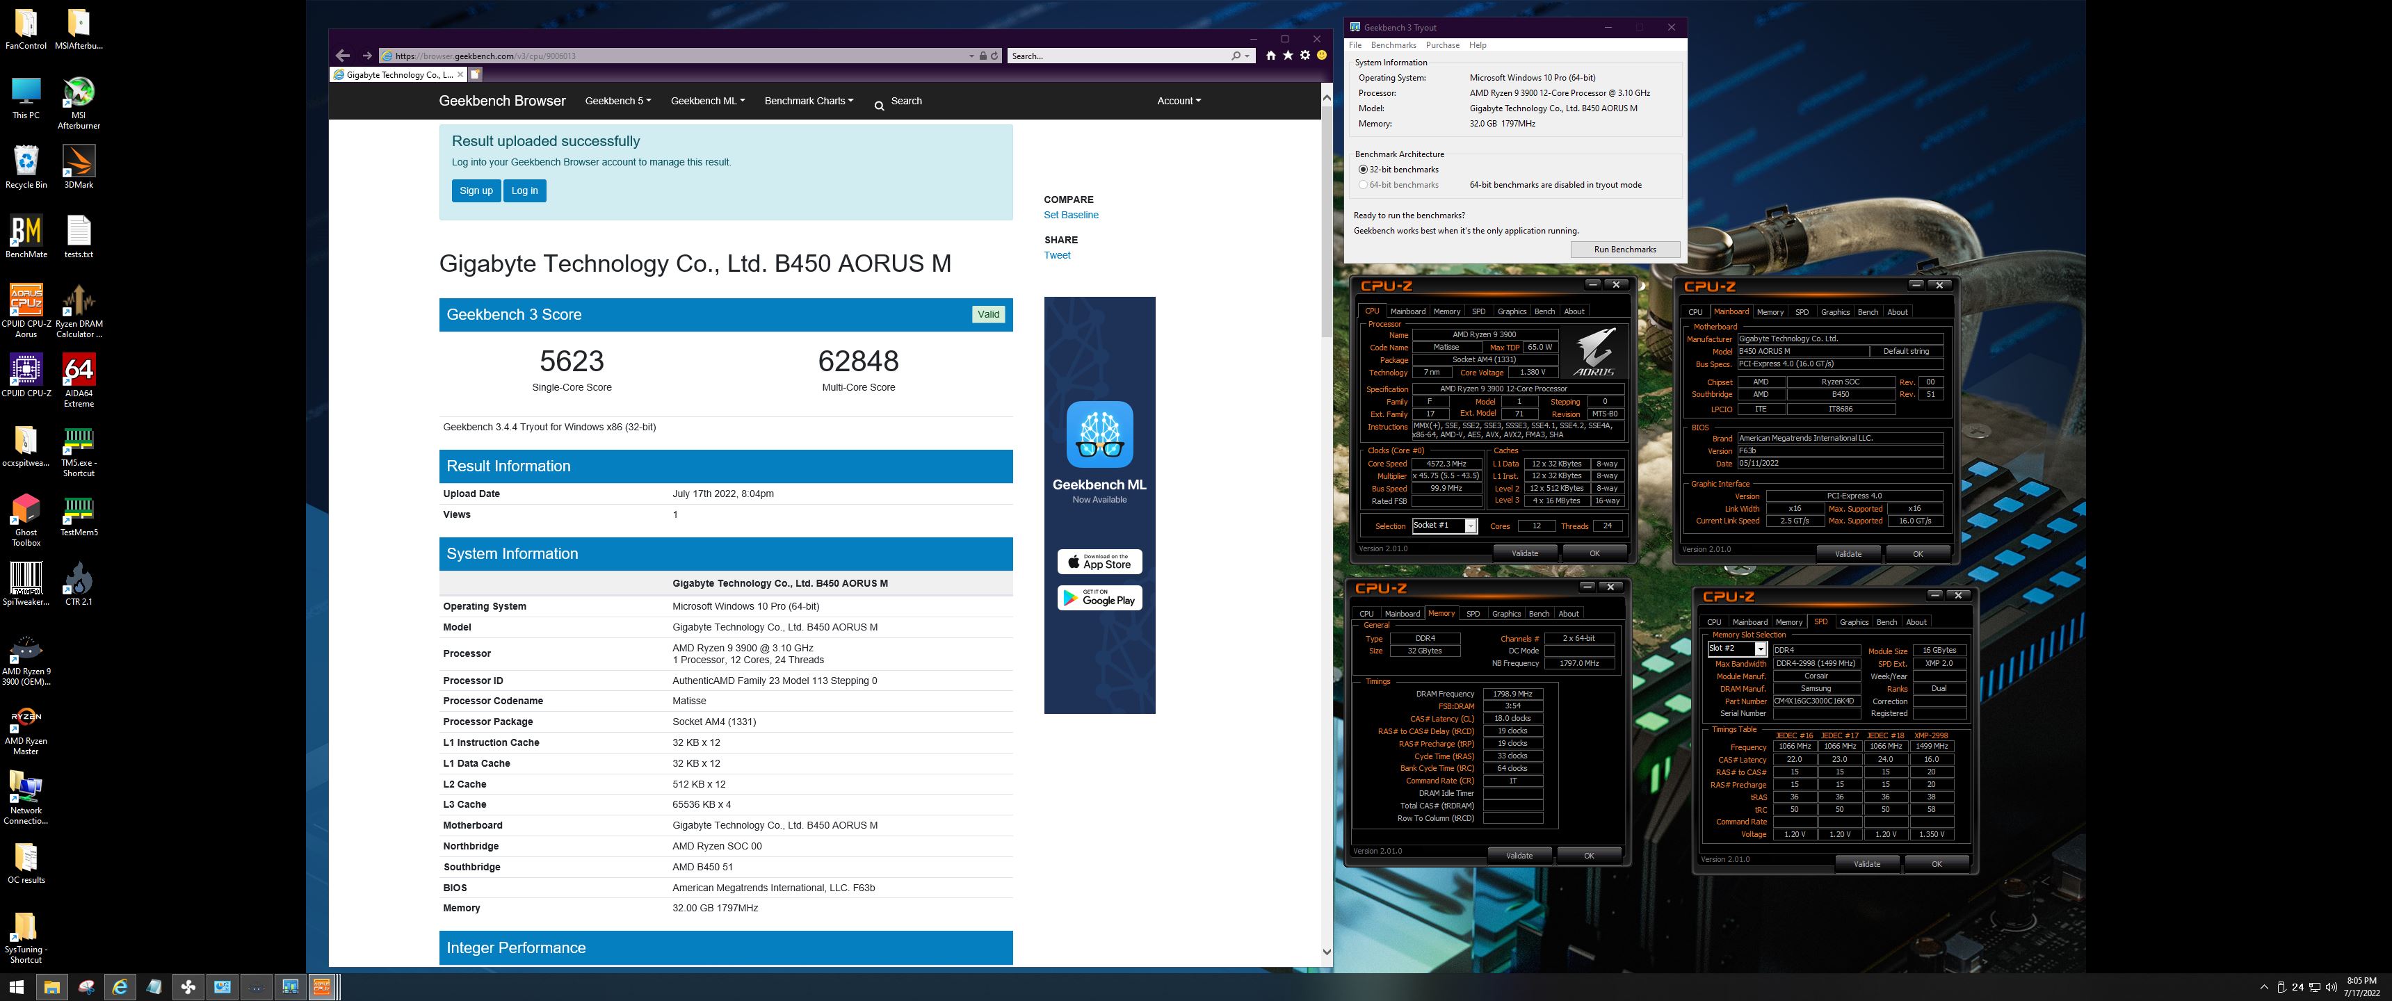Click the browser Search... input box
This screenshot has height=1001, width=2392.
(1118, 56)
